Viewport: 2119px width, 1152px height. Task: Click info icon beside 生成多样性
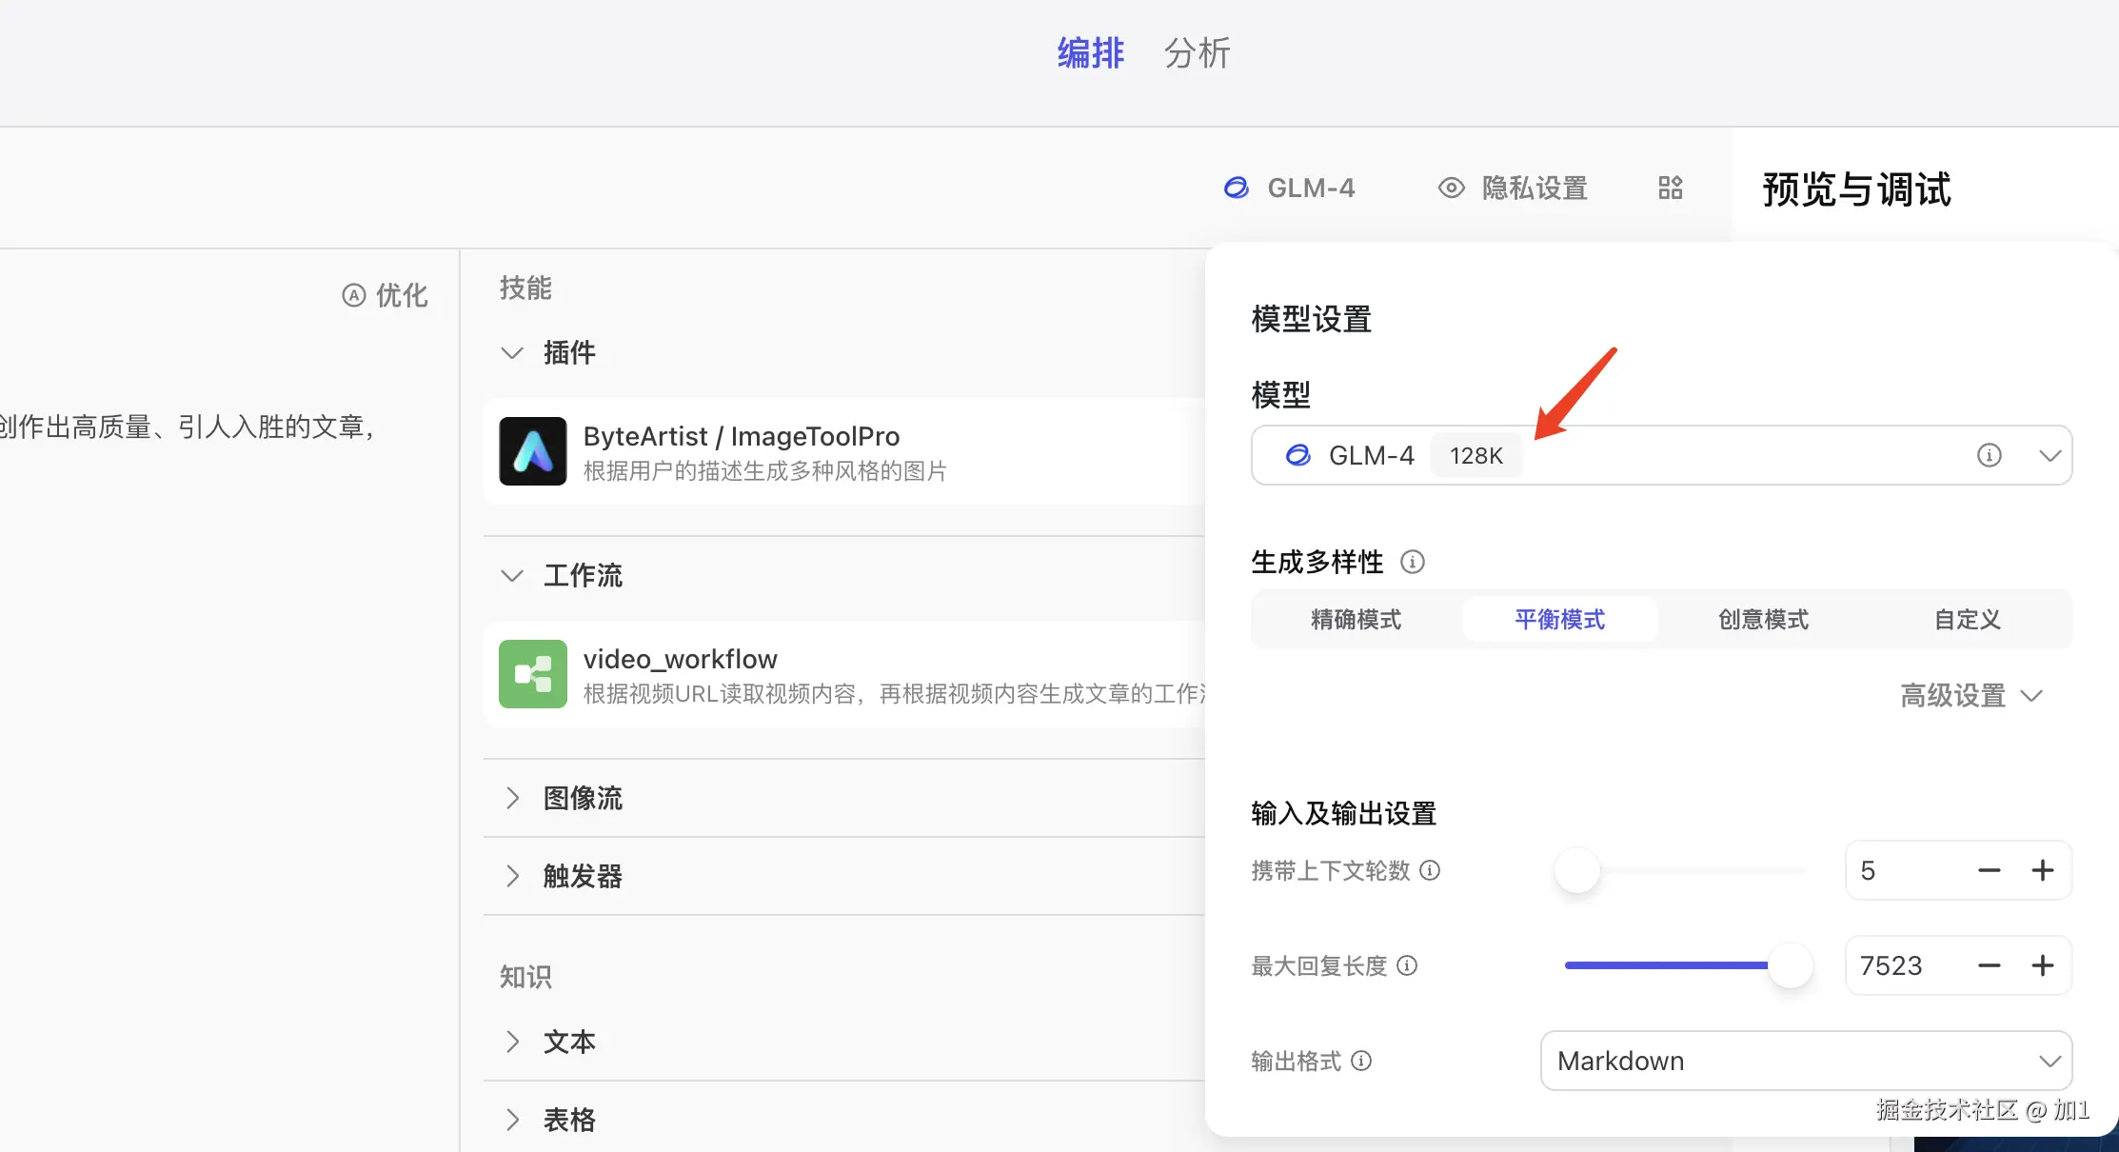(1413, 562)
